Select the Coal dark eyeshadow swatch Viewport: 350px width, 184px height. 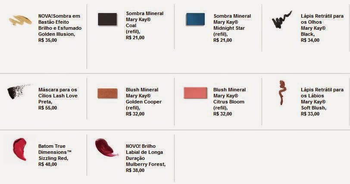click(108, 19)
